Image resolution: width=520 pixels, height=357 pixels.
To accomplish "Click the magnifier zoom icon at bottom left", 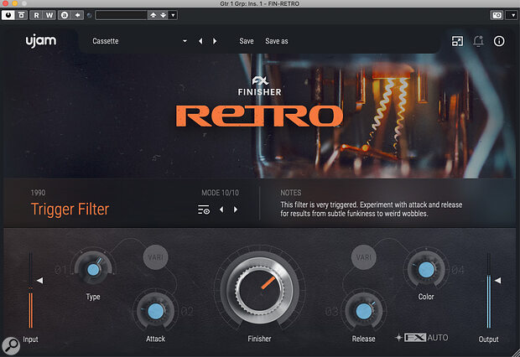I will (x=11, y=346).
